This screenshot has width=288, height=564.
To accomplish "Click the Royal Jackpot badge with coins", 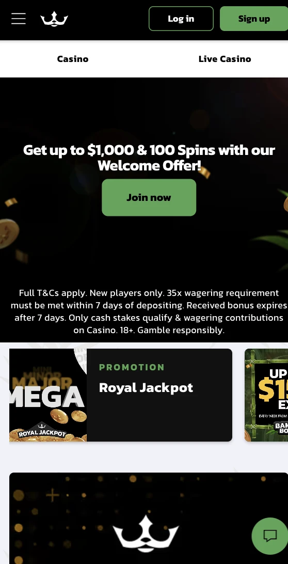I will [x=42, y=432].
